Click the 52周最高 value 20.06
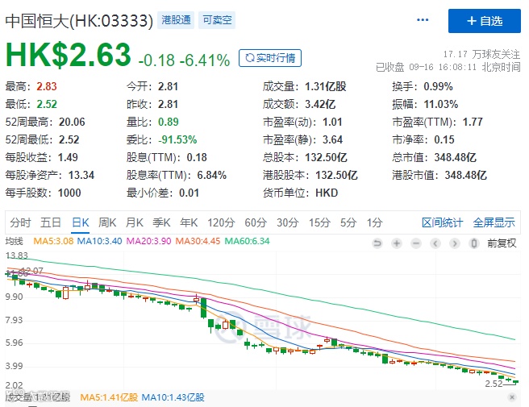The width and height of the screenshot is (529, 407). pos(72,122)
